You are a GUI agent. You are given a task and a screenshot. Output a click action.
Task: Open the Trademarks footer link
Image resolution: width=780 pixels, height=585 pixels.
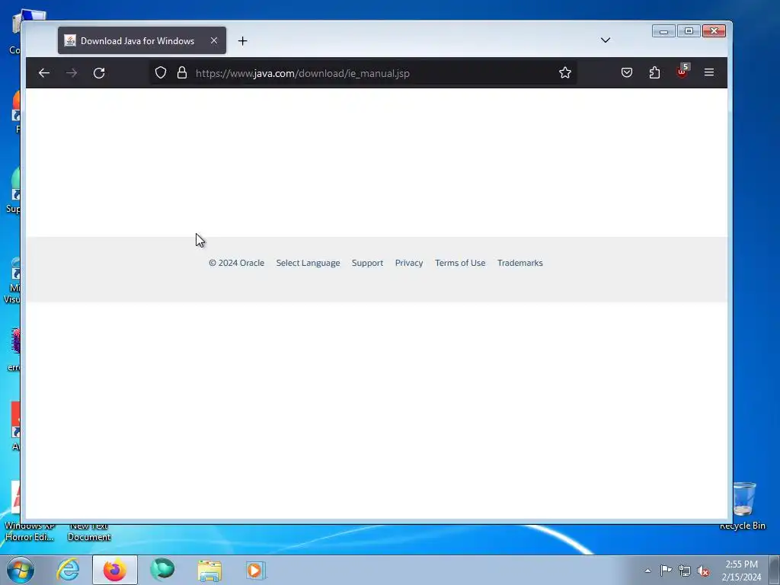pyautogui.click(x=519, y=263)
